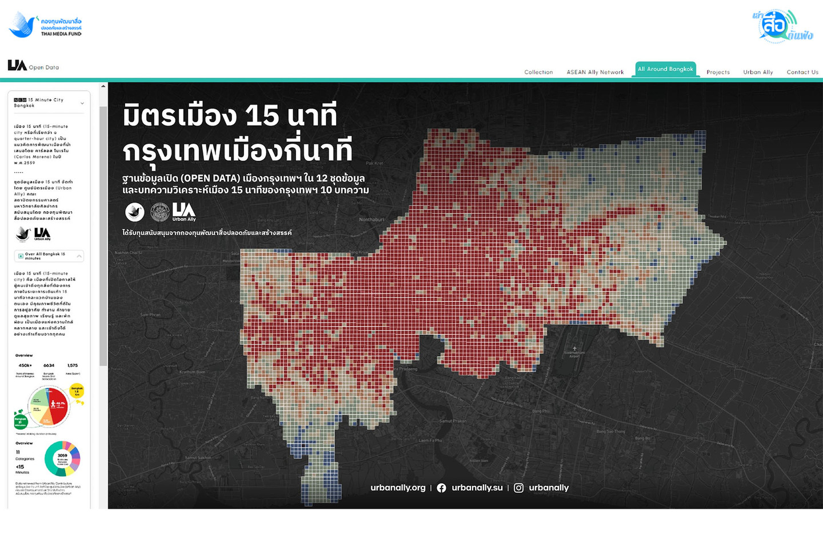Open the urbanally.org link
Image resolution: width=823 pixels, height=548 pixels.
pyautogui.click(x=398, y=487)
